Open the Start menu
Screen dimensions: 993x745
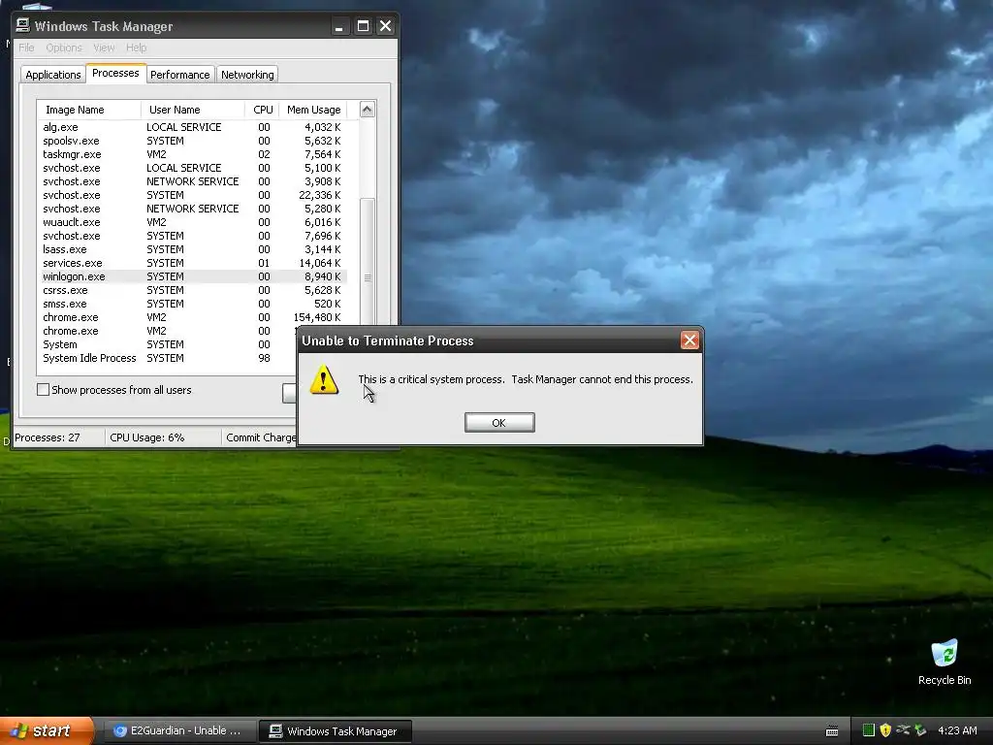coord(47,730)
